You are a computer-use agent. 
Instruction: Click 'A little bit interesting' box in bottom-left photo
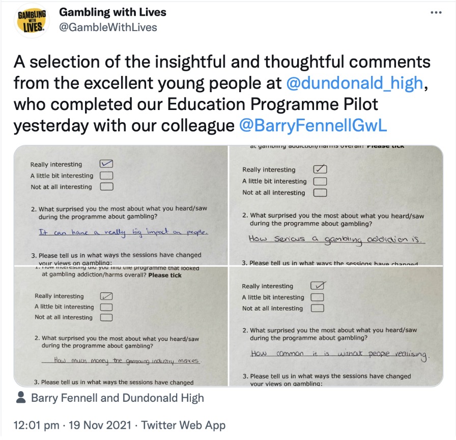pyautogui.click(x=106, y=307)
